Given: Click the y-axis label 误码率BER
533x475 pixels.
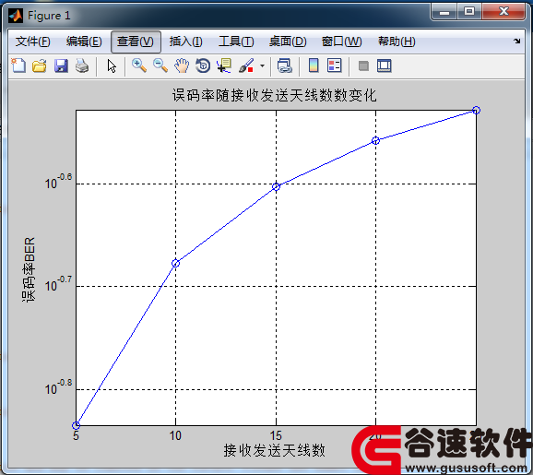Looking at the screenshot, I should 29,269.
